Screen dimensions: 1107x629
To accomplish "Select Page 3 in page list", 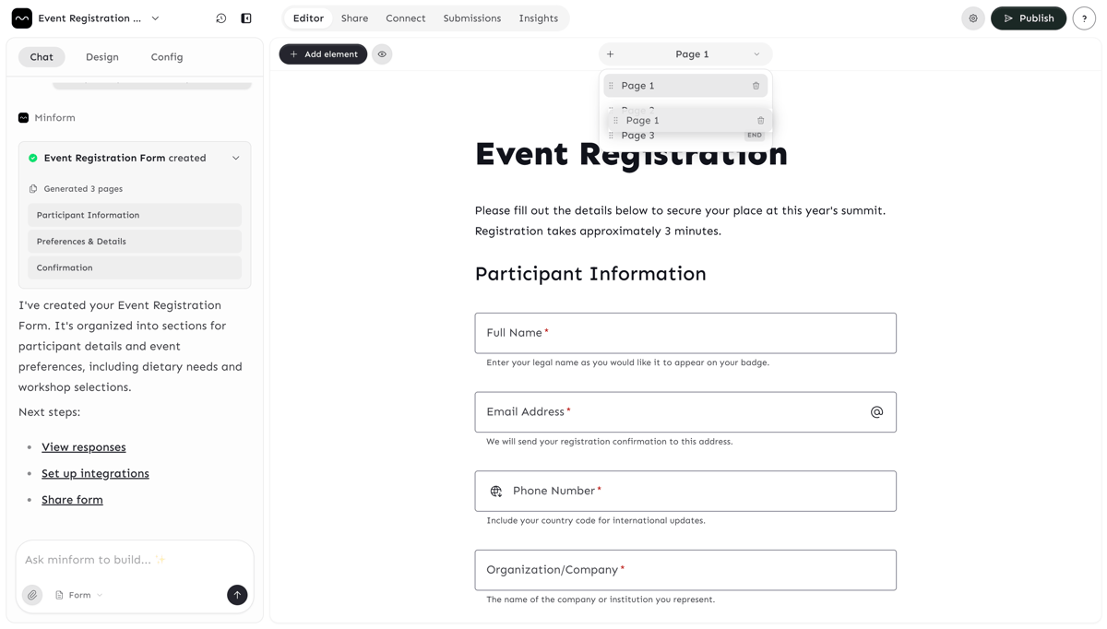I will [638, 136].
